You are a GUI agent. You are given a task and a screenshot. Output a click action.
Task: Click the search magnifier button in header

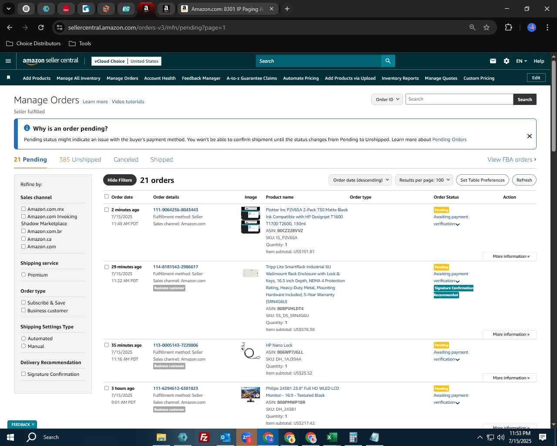pyautogui.click(x=388, y=61)
